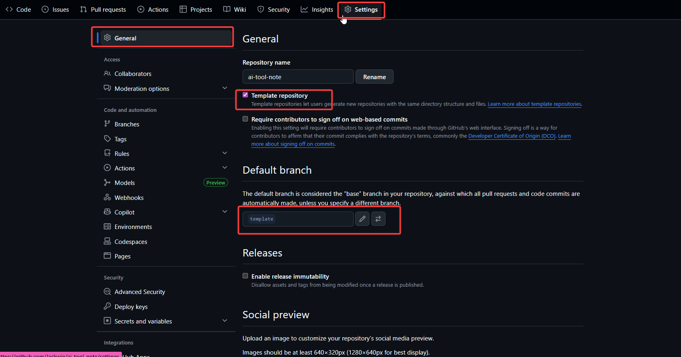The height and width of the screenshot is (357, 681).
Task: Open Learn more about template repositories link
Action: (534, 104)
